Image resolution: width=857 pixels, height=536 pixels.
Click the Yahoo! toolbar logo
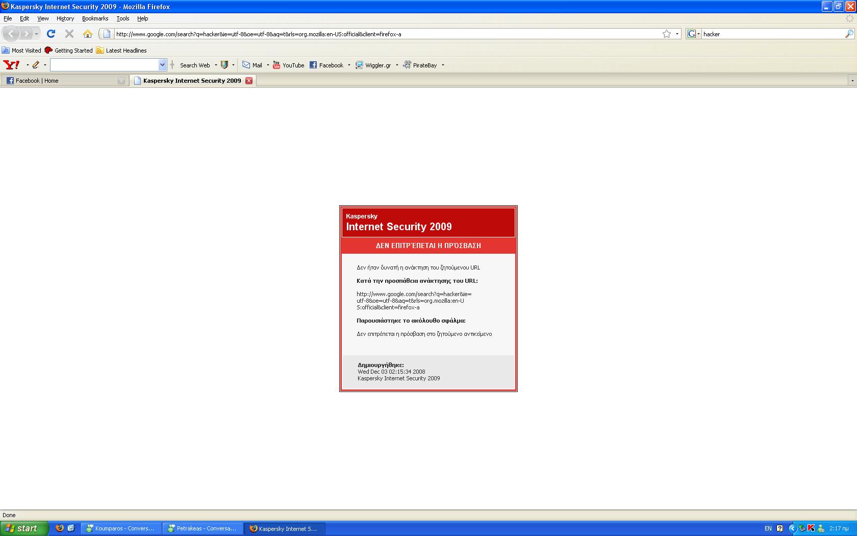11,65
